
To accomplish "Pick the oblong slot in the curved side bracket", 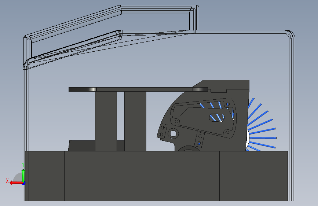I will (217, 118).
